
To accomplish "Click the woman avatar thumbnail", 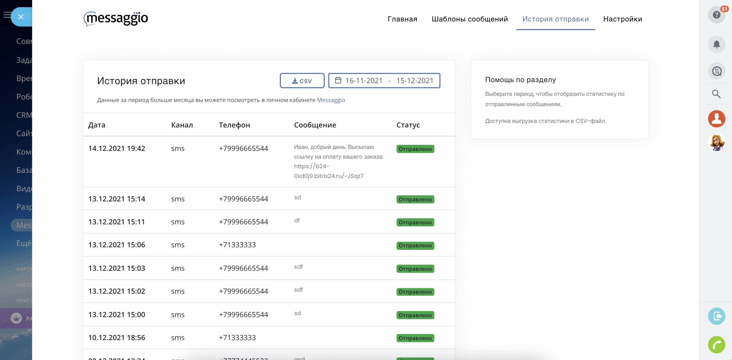I will (x=716, y=142).
